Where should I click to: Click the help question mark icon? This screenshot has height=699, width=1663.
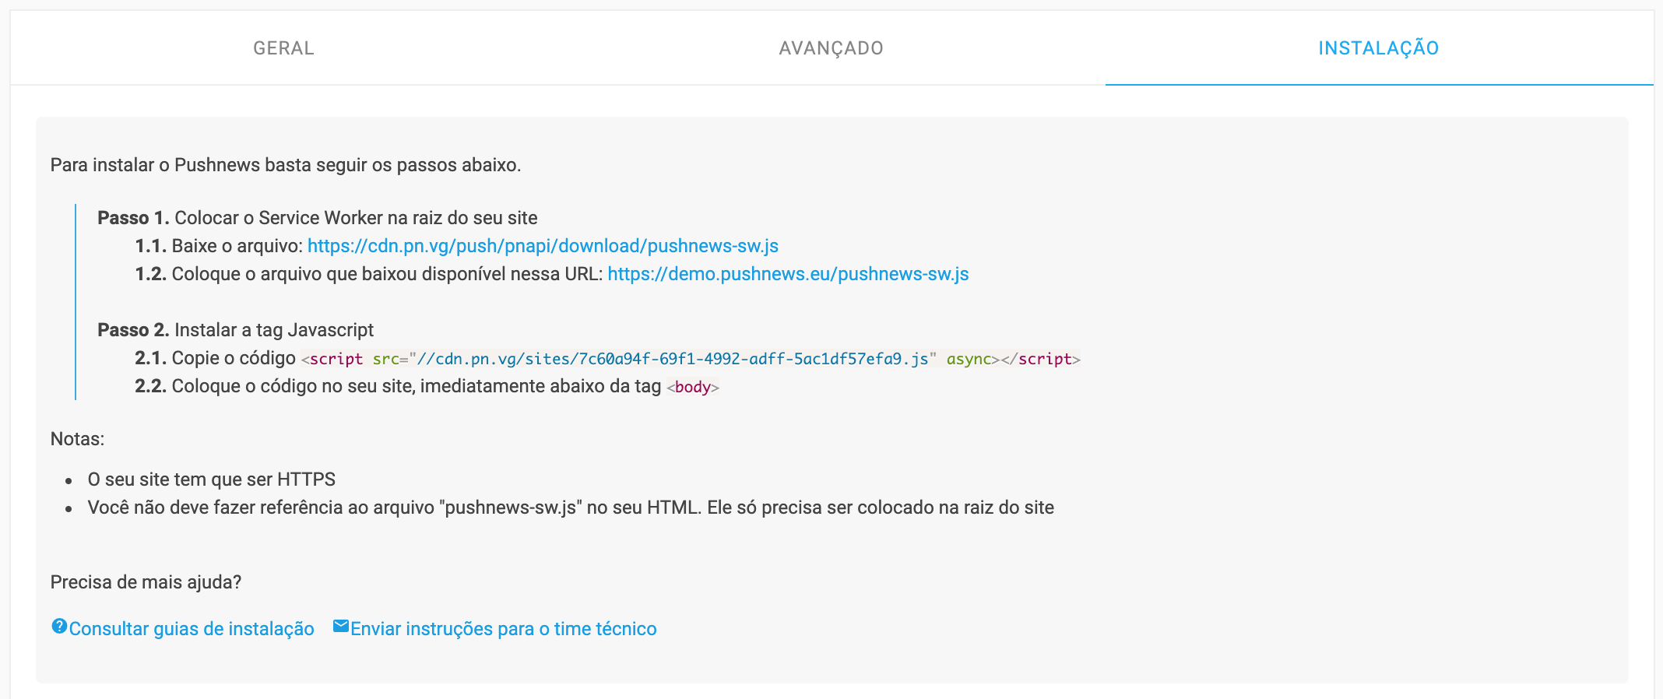click(x=59, y=627)
